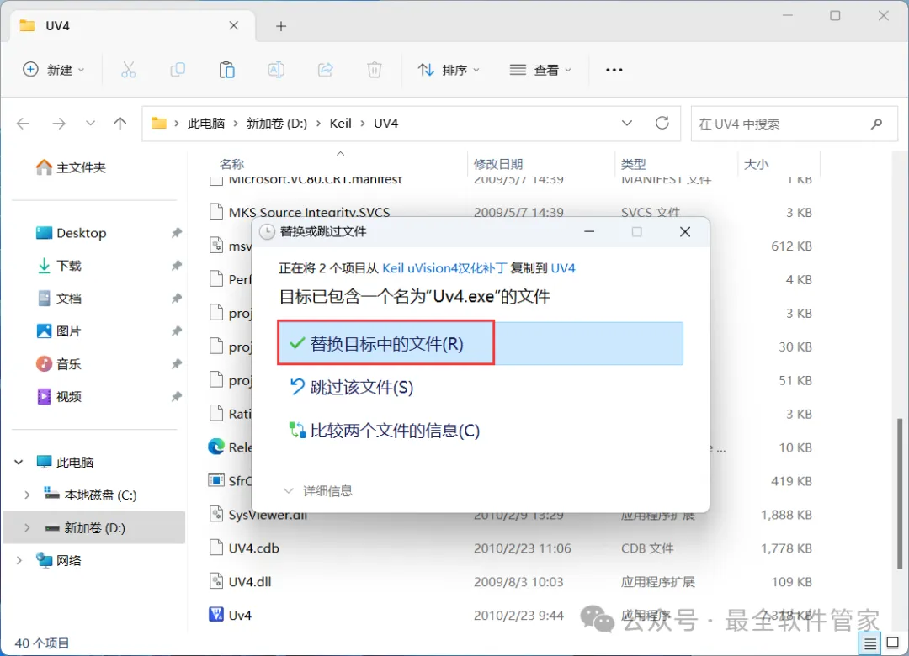This screenshot has height=656, width=909.
Task: Click the Back navigation arrow
Action: pos(24,124)
